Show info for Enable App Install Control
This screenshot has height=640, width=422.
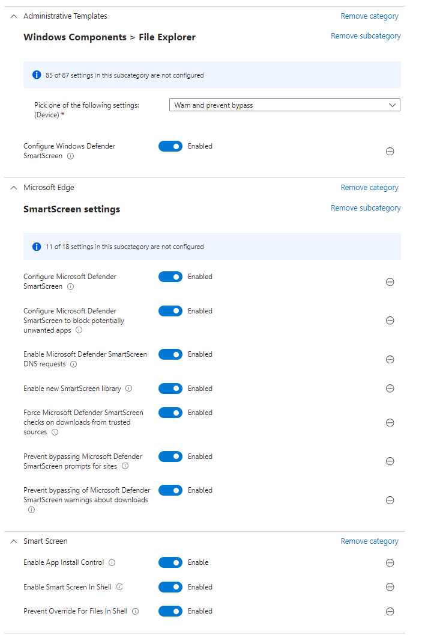[x=112, y=562]
